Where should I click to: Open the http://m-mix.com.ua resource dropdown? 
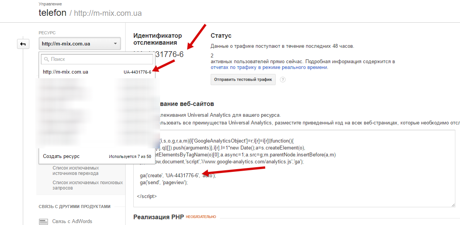click(79, 44)
